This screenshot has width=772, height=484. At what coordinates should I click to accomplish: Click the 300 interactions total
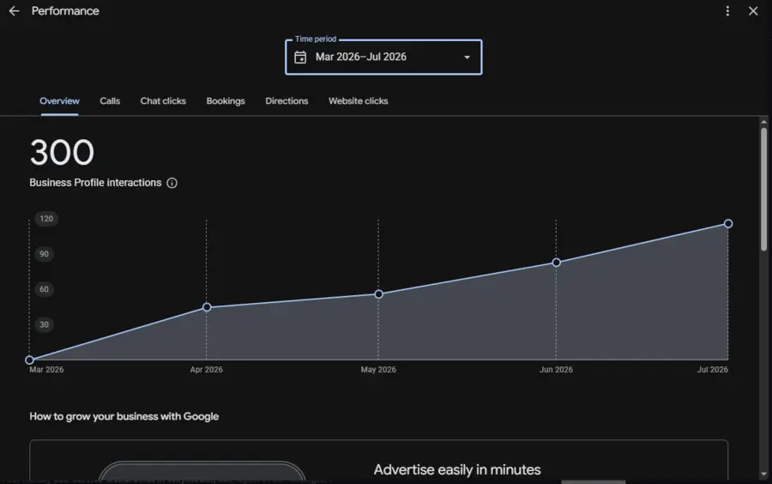62,152
